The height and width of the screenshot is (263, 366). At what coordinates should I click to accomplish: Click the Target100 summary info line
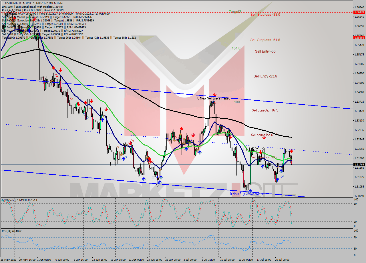[69, 37]
